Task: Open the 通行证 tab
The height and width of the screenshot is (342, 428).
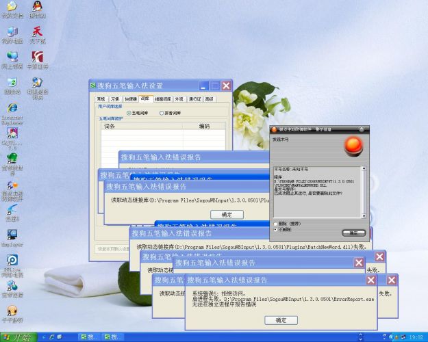Action: [195, 99]
